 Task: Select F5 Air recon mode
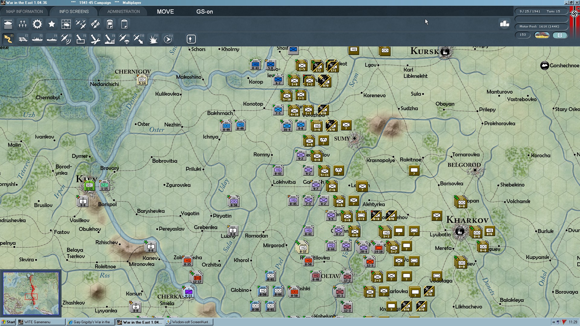[66, 39]
